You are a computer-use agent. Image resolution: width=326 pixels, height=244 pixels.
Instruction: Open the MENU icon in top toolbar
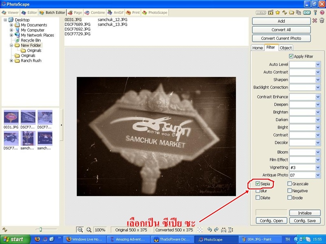coord(261,13)
